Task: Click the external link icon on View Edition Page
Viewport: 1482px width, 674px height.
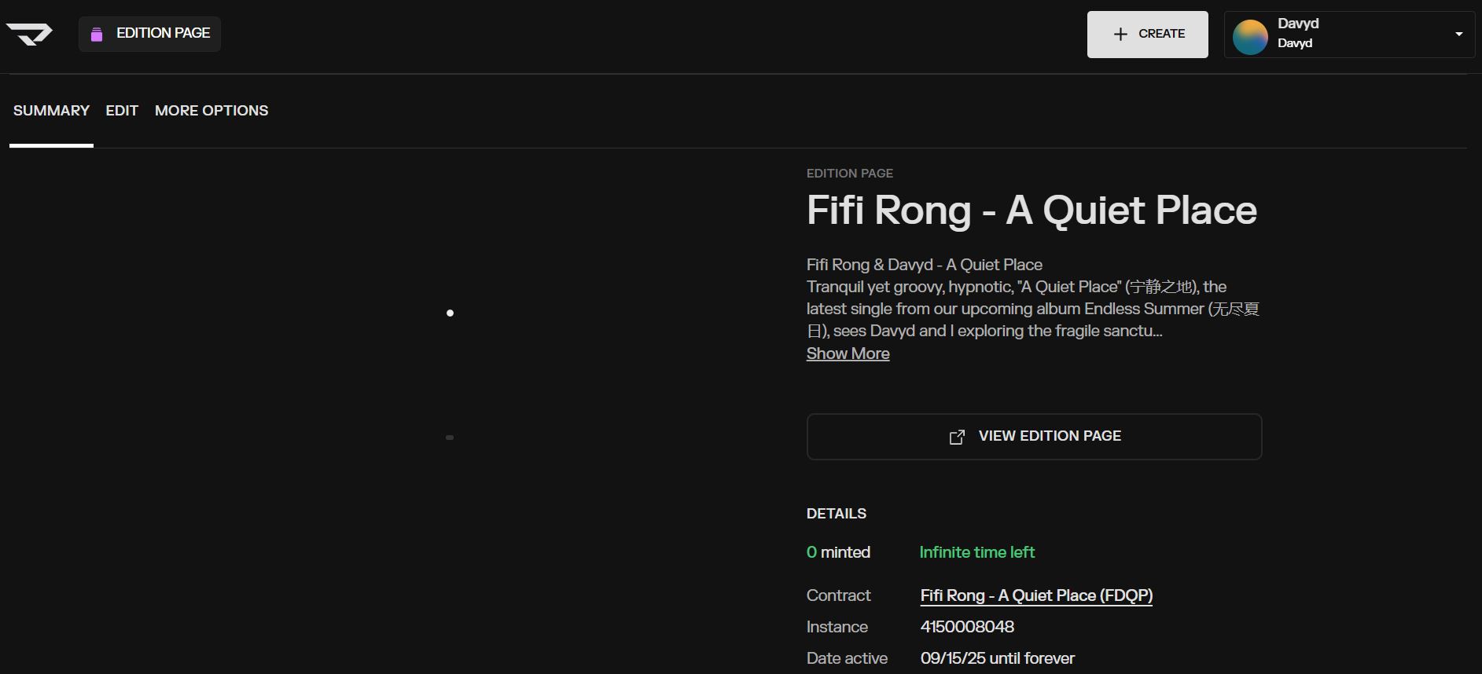Action: [x=957, y=437]
